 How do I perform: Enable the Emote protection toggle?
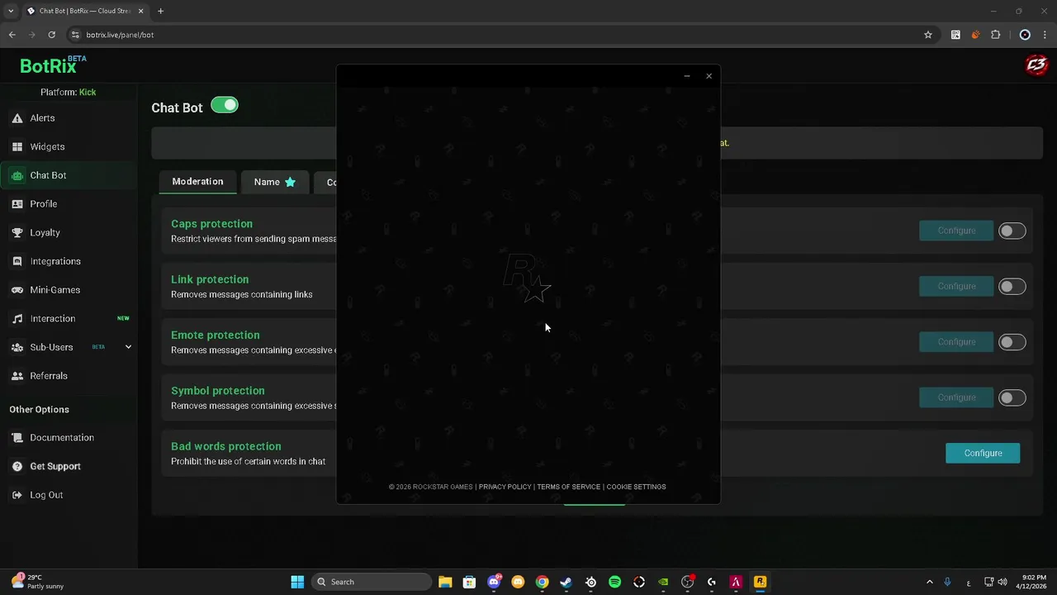[1012, 342]
